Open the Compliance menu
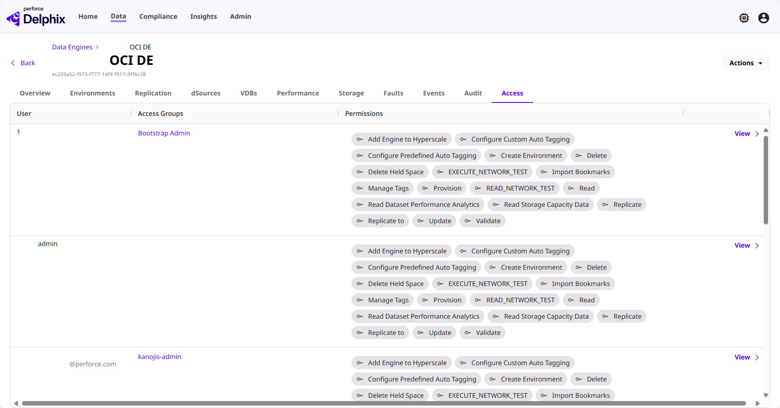The image size is (780, 408). [x=158, y=16]
